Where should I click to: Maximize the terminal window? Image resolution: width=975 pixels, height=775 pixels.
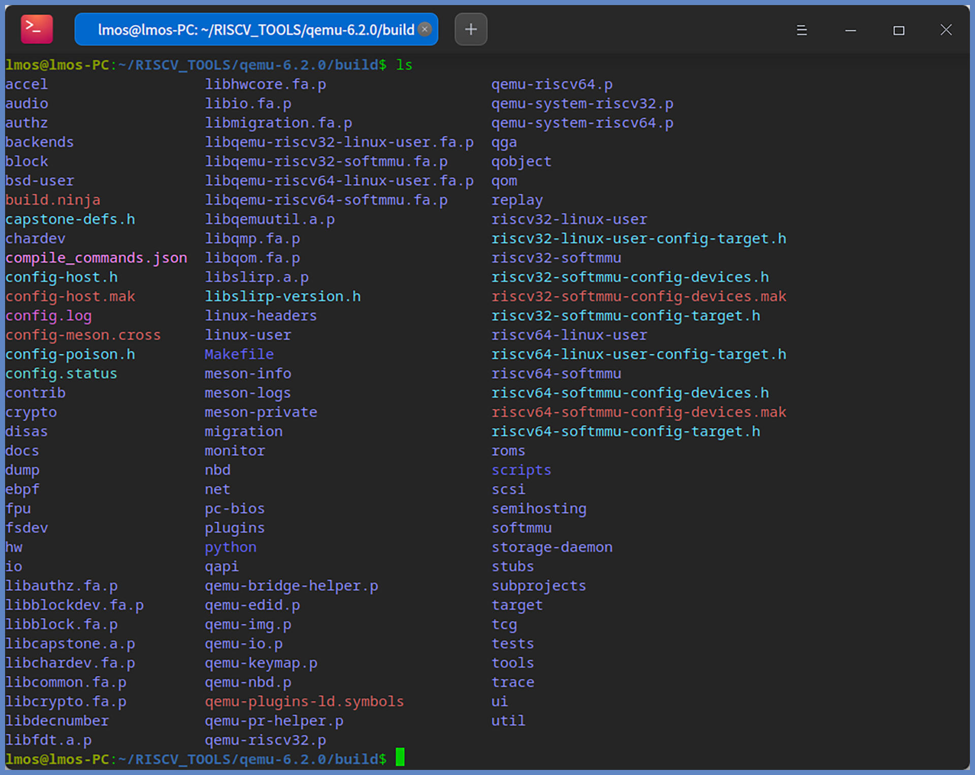898,30
